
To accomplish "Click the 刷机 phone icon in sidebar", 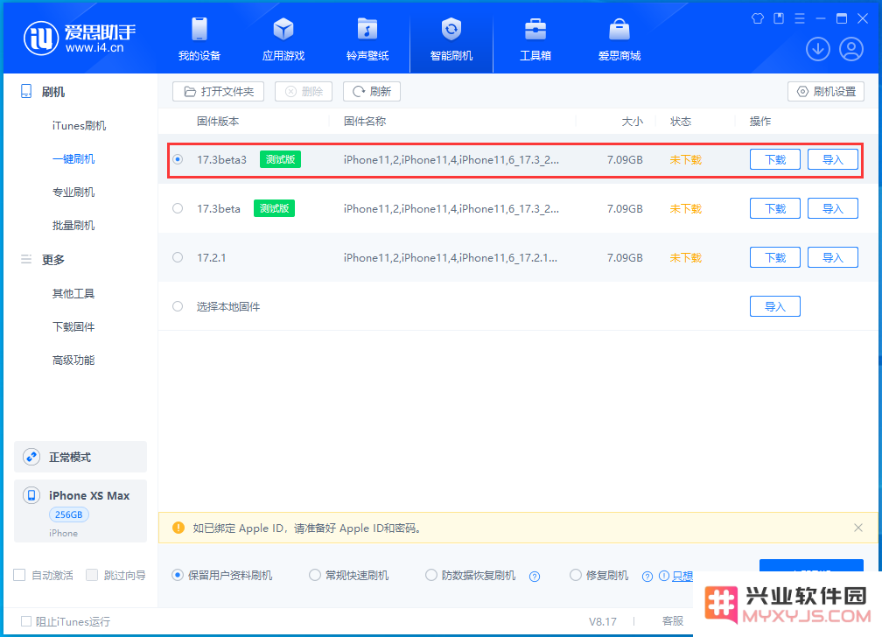I will [26, 91].
